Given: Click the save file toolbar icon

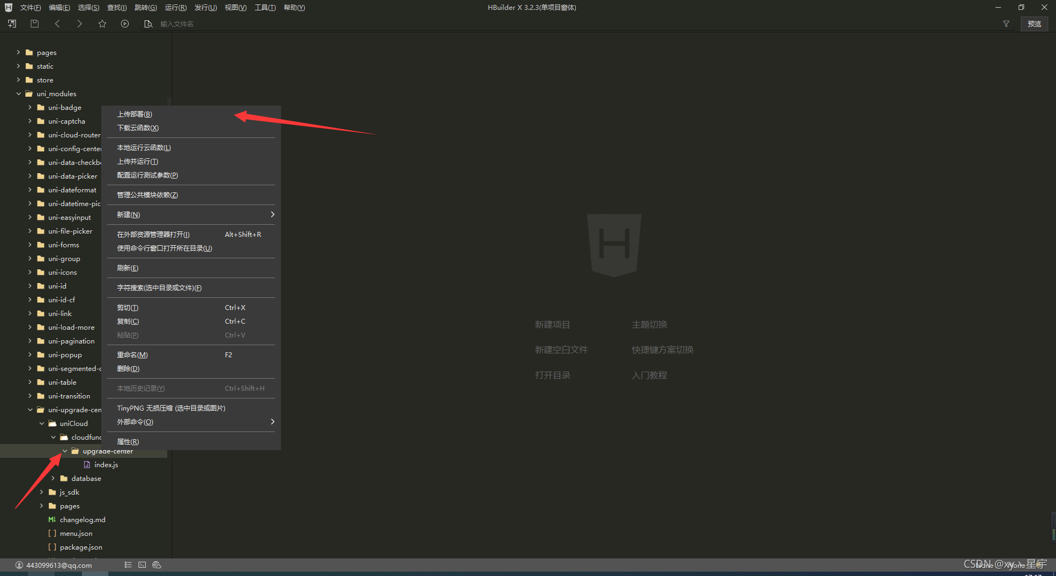Looking at the screenshot, I should coord(35,24).
